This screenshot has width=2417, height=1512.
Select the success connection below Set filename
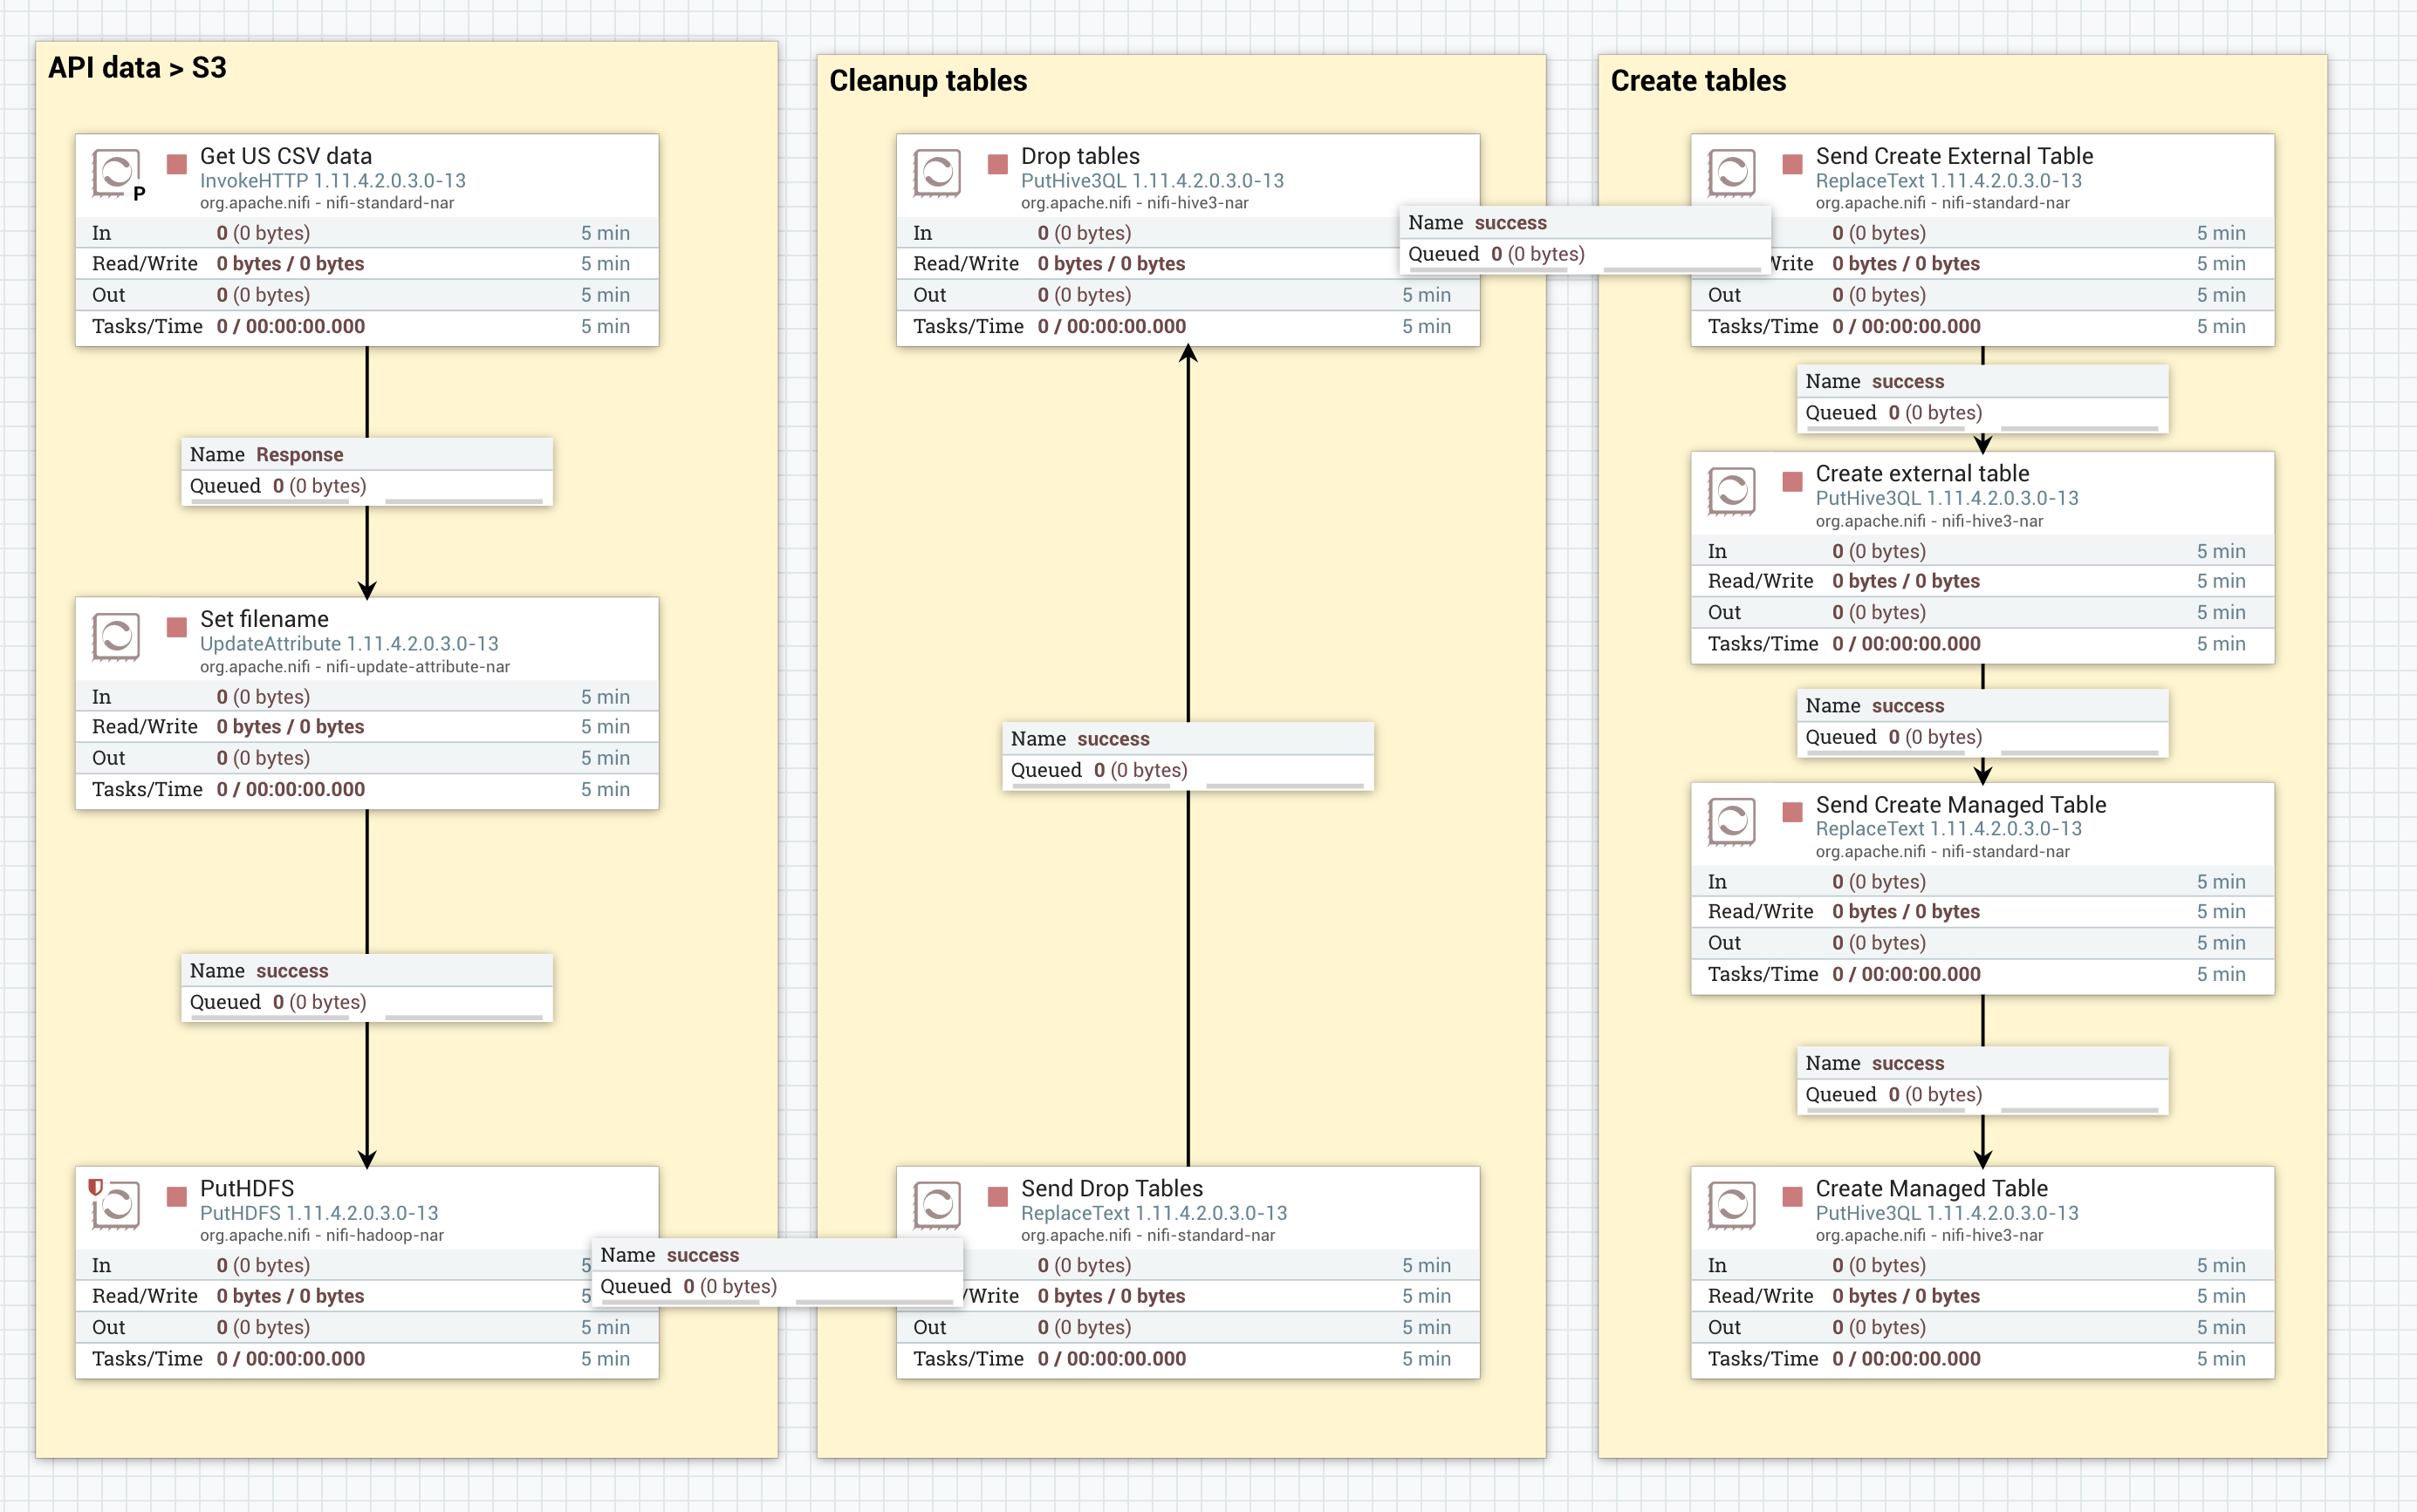click(x=366, y=986)
